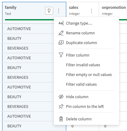Click the trash Delete column icon
This screenshot has width=127, height=131.
[x=61, y=119]
